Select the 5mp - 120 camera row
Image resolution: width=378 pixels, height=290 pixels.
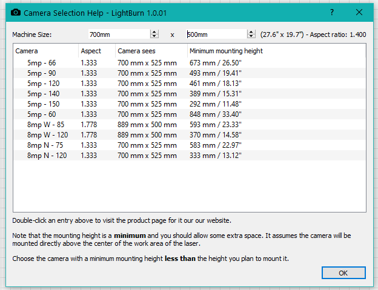[x=190, y=84]
